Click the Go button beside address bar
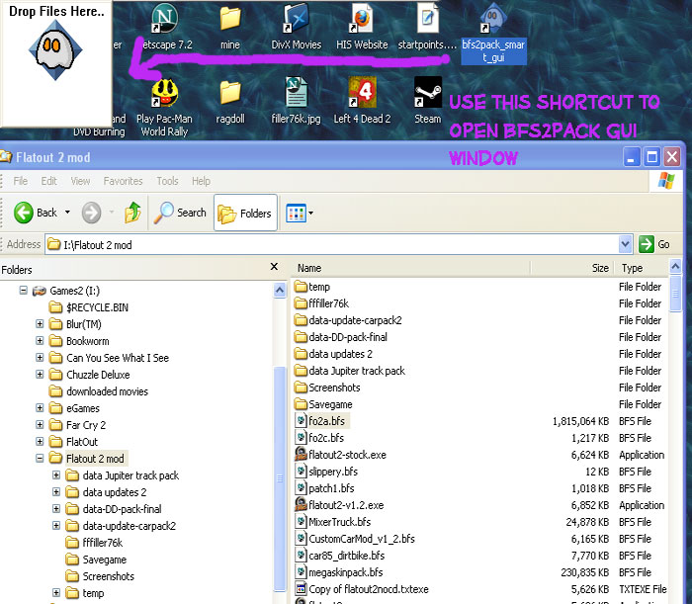The height and width of the screenshot is (604, 692). 654,244
